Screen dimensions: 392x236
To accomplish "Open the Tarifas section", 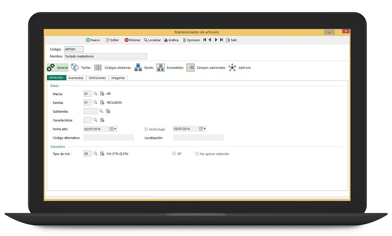I will click(81, 67).
